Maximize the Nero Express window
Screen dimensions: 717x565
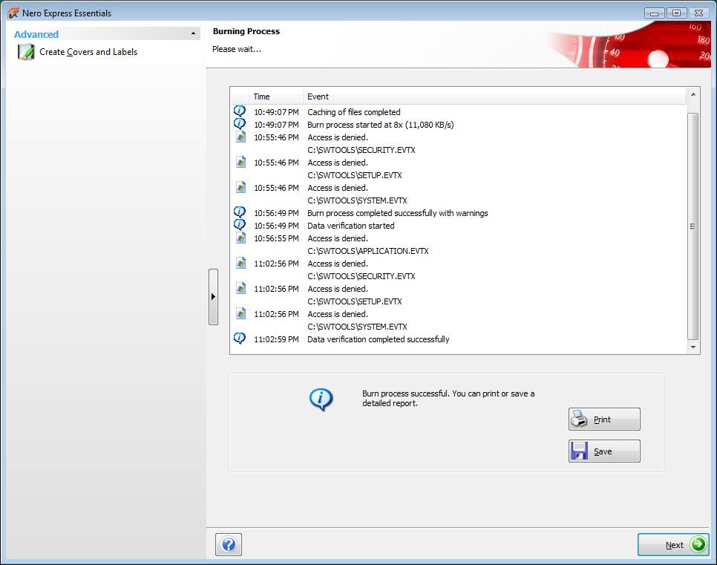tap(676, 13)
